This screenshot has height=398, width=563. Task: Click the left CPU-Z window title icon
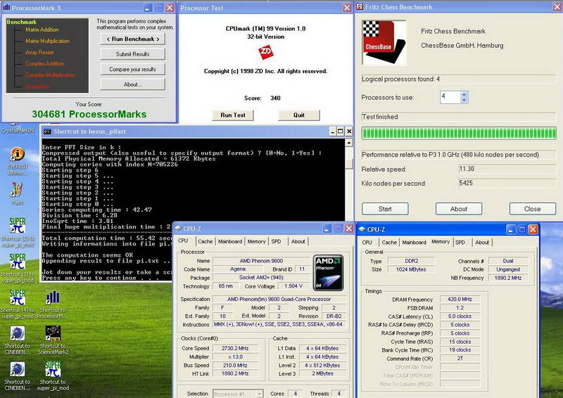tap(178, 229)
